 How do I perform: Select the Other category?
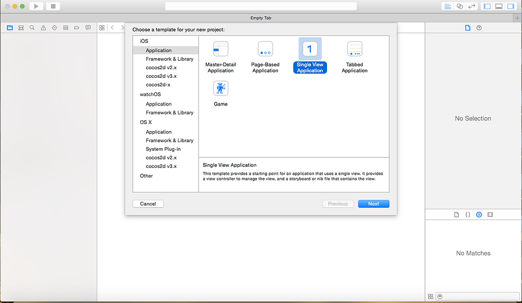146,176
